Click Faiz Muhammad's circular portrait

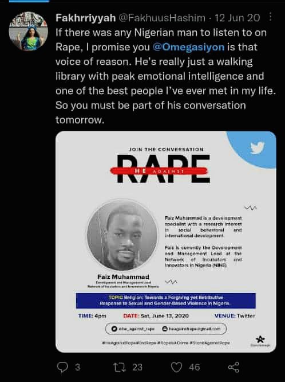(x=122, y=235)
